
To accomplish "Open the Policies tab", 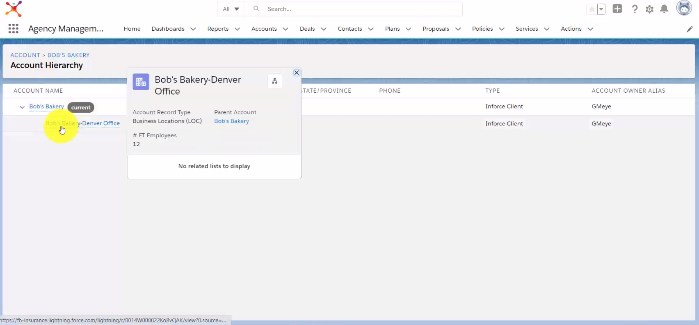I will [x=482, y=29].
